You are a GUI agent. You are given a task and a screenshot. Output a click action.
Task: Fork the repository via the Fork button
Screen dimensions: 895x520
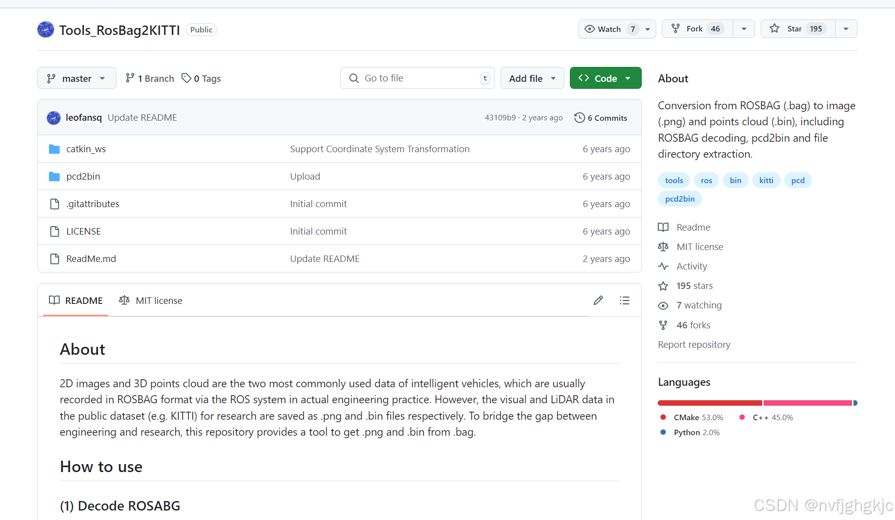pos(697,29)
